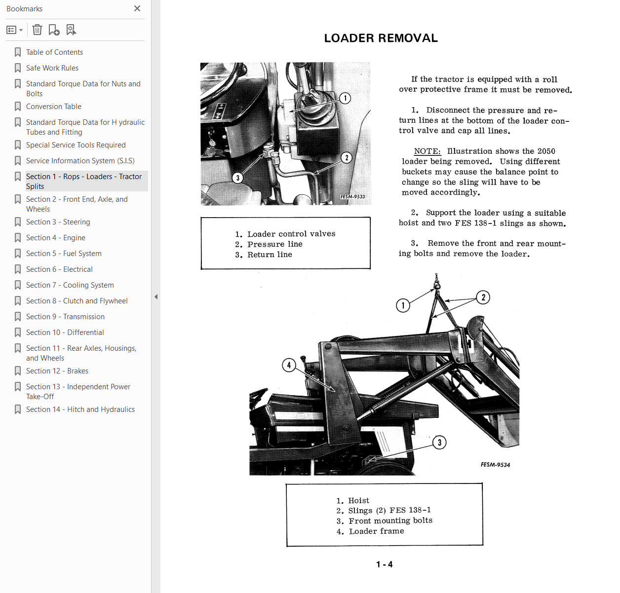Open Section 5 - Fuel System bookmark
Viewport: 620px width, 593px height.
(64, 254)
